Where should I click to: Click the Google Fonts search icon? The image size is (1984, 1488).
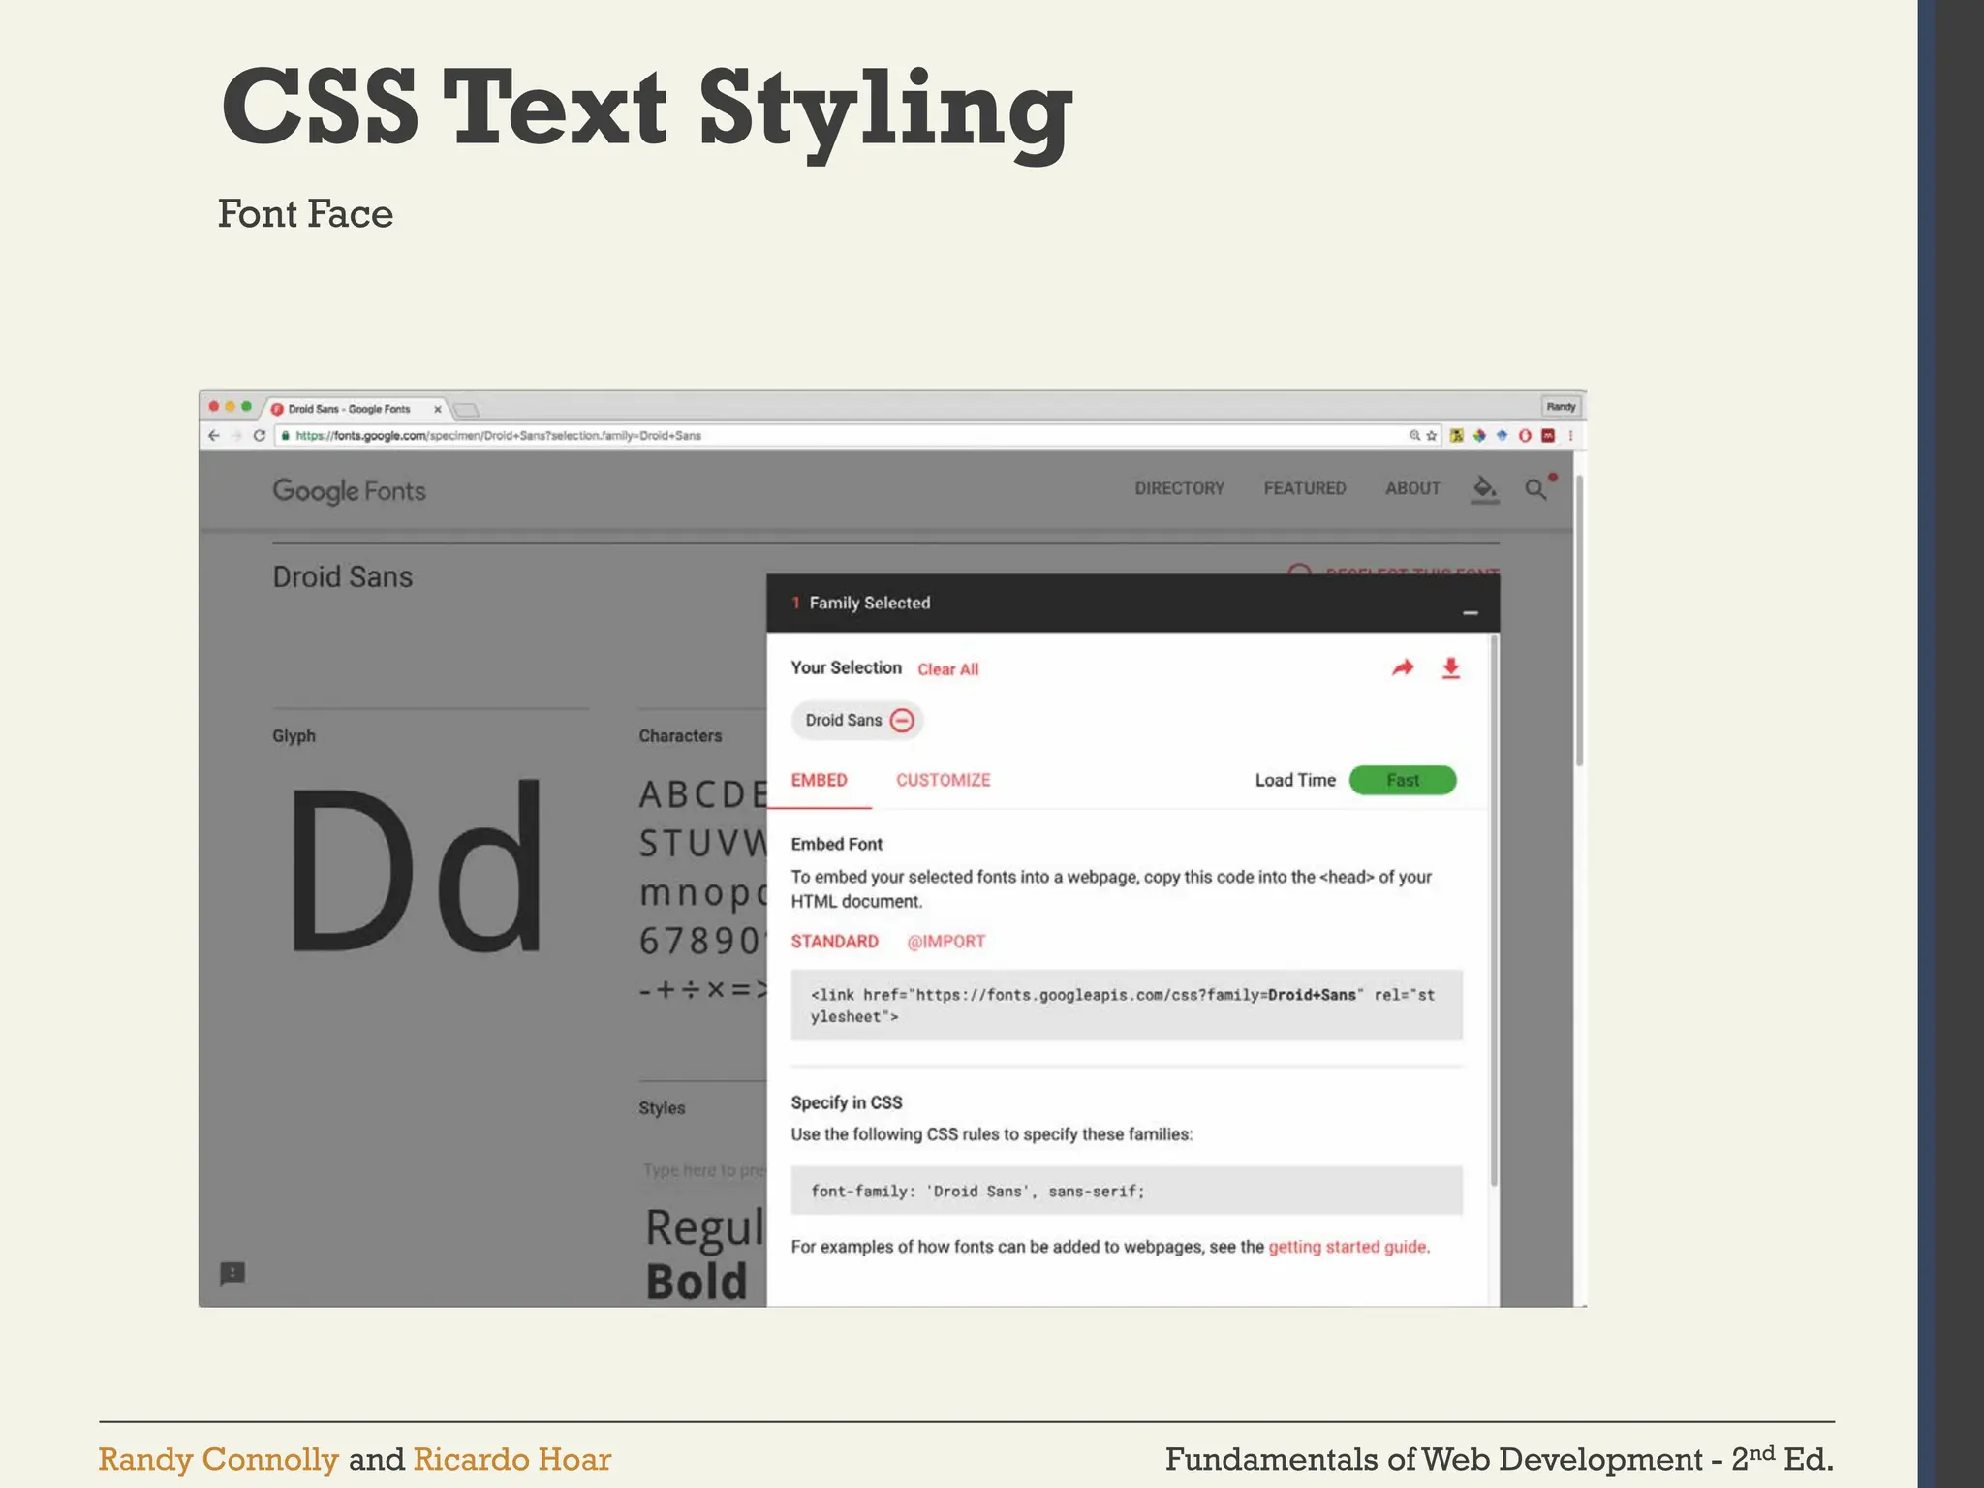pos(1534,489)
